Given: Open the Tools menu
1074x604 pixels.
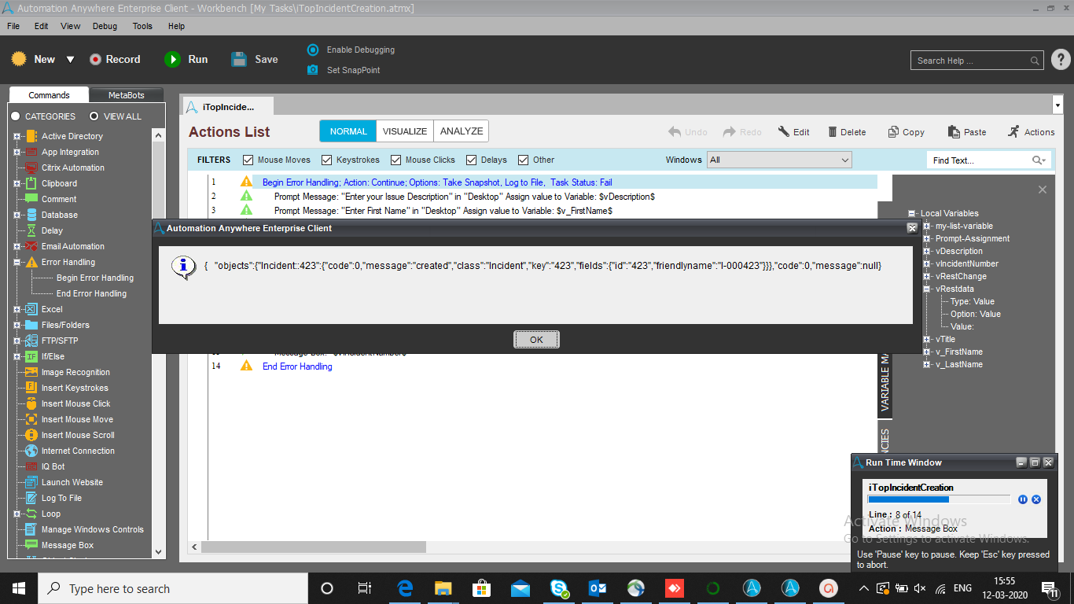Looking at the screenshot, I should (x=142, y=26).
